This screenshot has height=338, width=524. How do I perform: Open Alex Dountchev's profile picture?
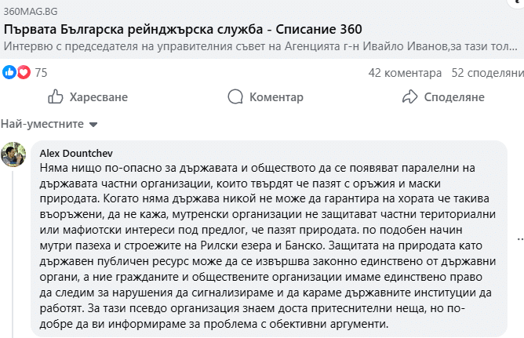coord(14,154)
